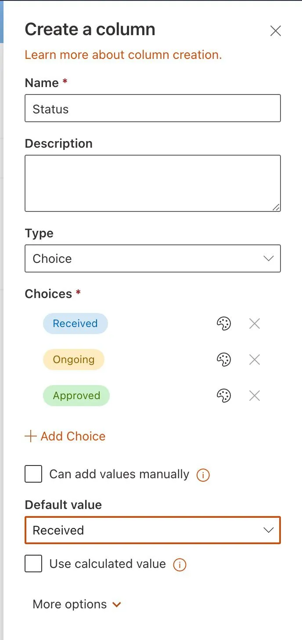Close the Create a column panel
302x640 pixels.
pyautogui.click(x=275, y=31)
